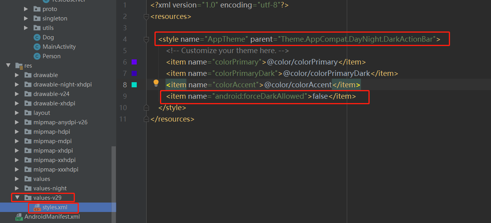
Task: Select the singleton package
Action: [x=55, y=18]
